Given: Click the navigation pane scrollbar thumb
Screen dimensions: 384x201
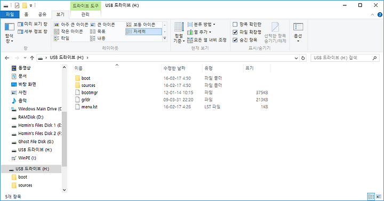Looking at the screenshot, I should tap(64, 139).
